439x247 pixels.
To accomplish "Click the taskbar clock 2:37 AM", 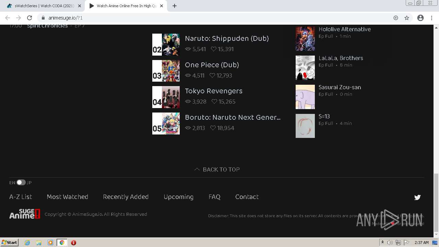I will tap(422, 243).
